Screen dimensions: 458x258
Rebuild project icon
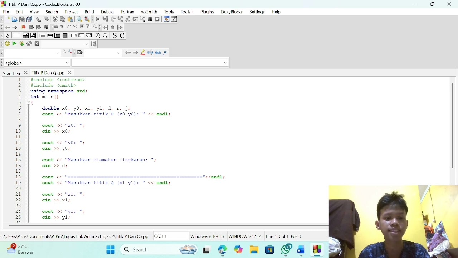click(x=29, y=44)
